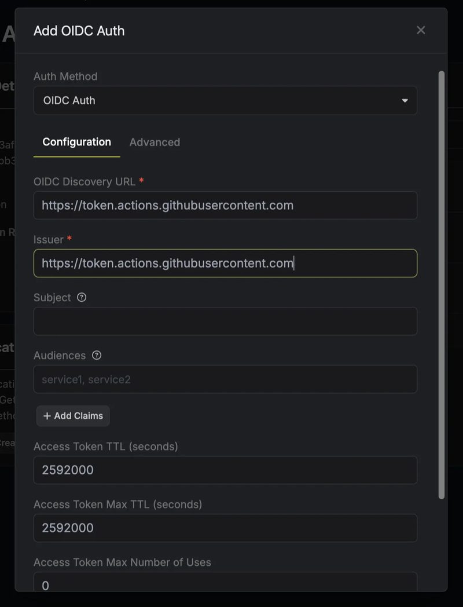The image size is (463, 607).
Task: Focus the OIDC Discovery URL field
Action: 225,205
